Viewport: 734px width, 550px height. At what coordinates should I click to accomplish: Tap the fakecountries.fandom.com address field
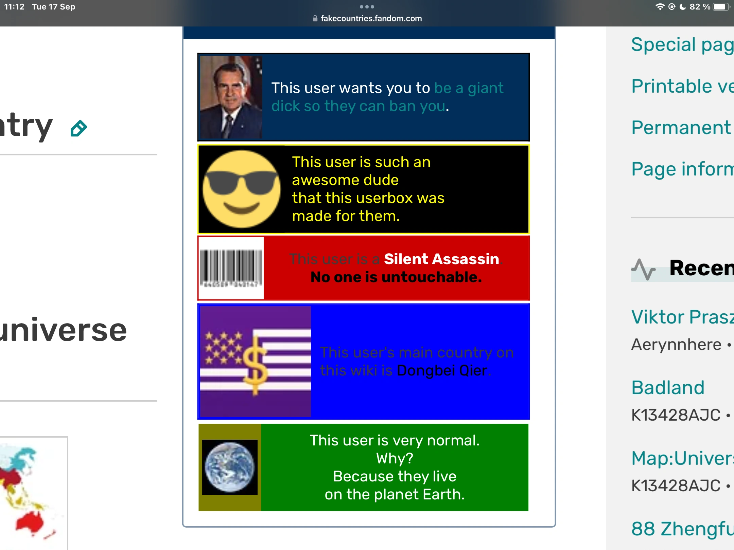tap(371, 19)
